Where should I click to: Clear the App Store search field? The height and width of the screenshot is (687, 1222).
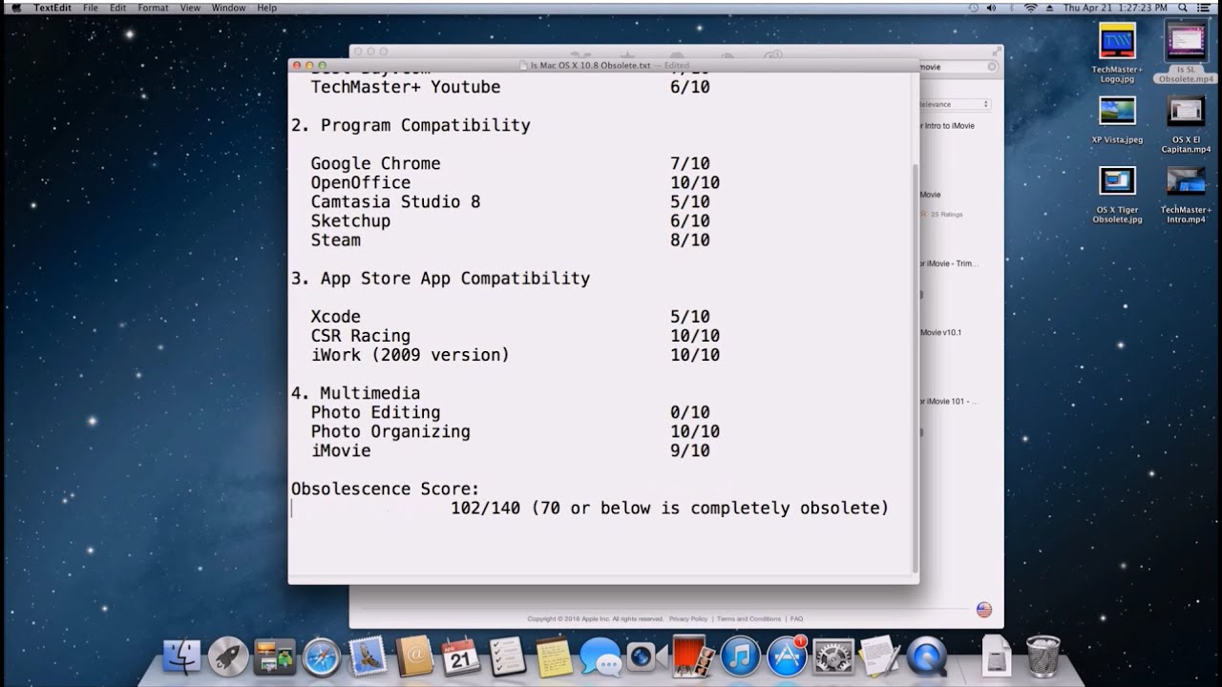(991, 67)
